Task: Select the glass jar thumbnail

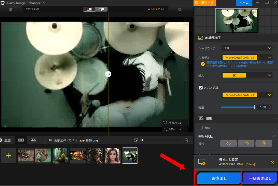Action: tap(60, 156)
